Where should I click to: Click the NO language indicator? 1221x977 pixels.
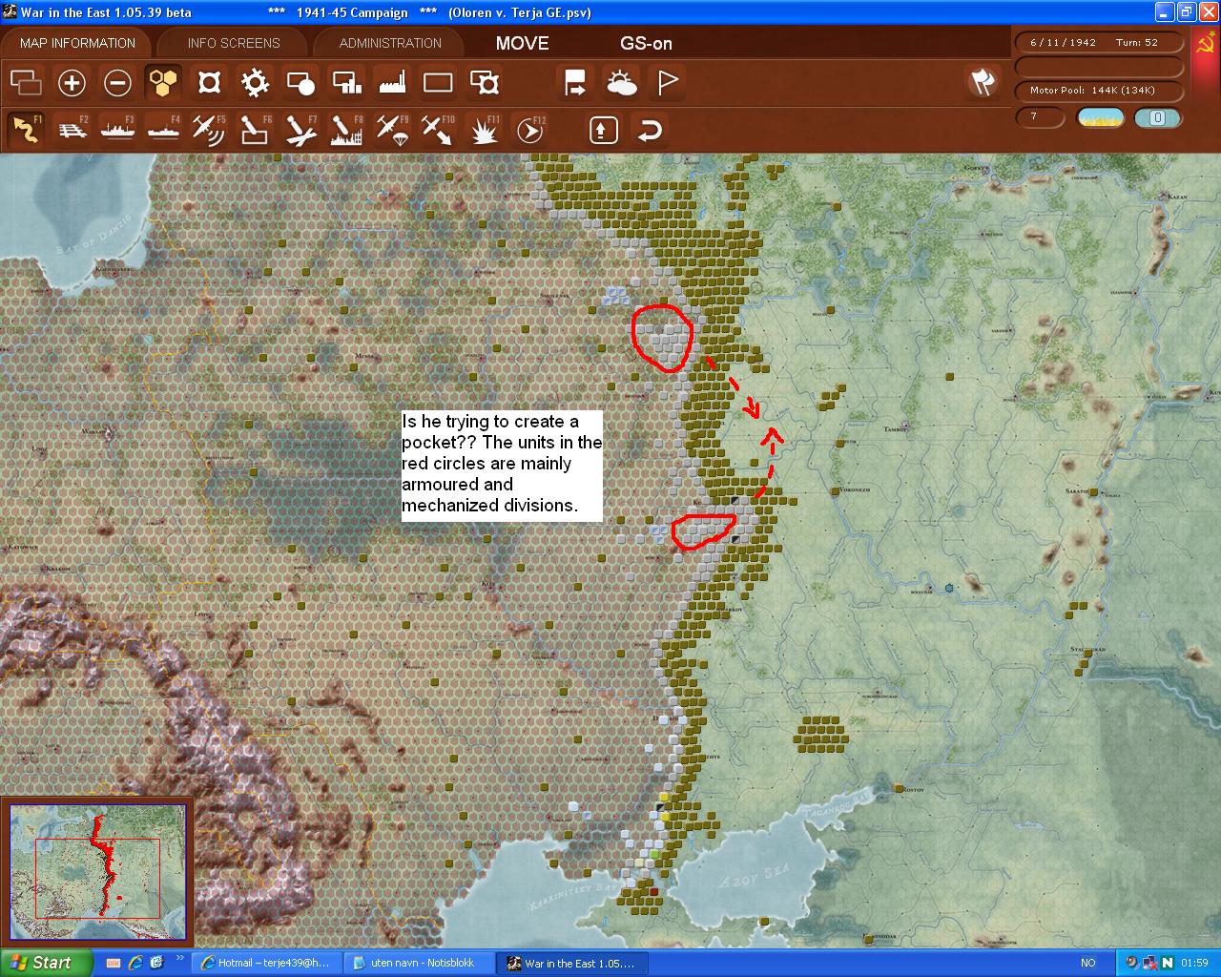coord(1088,963)
